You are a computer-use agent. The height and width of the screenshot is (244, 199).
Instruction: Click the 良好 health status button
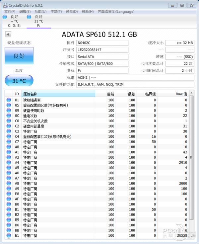click(19, 56)
